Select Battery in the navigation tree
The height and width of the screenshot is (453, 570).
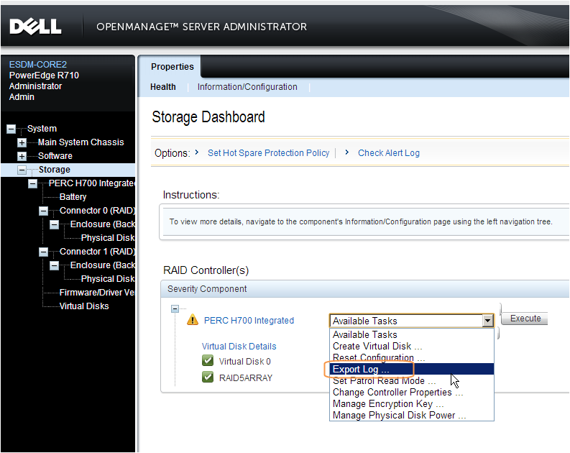73,197
